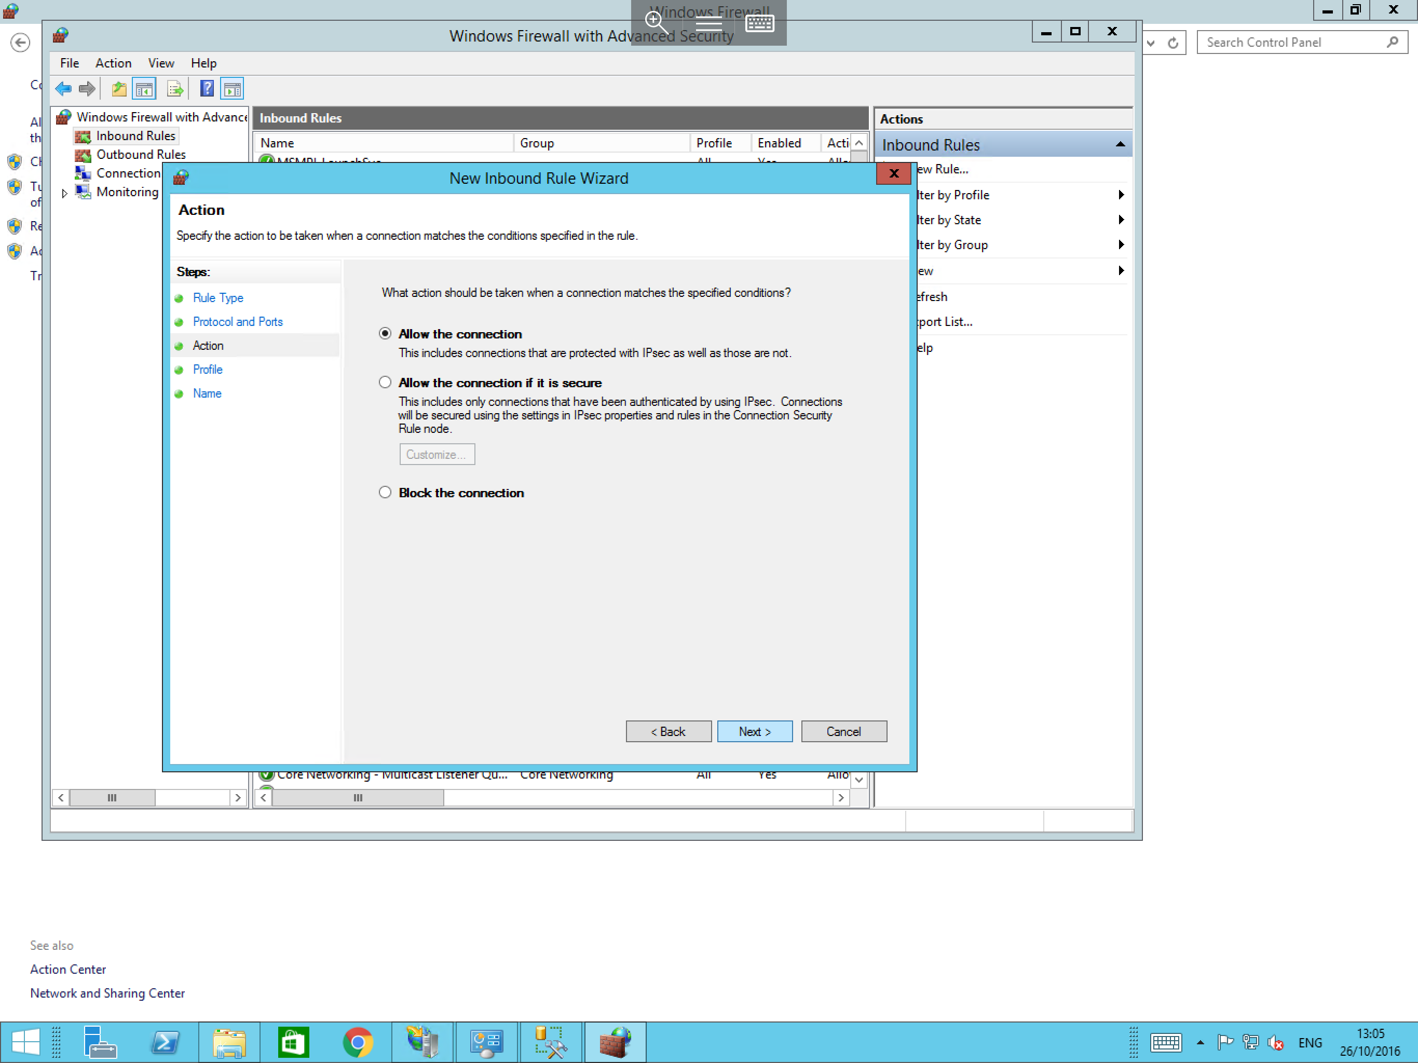
Task: Click the search magnifier in Control Panel
Action: pyautogui.click(x=1392, y=43)
